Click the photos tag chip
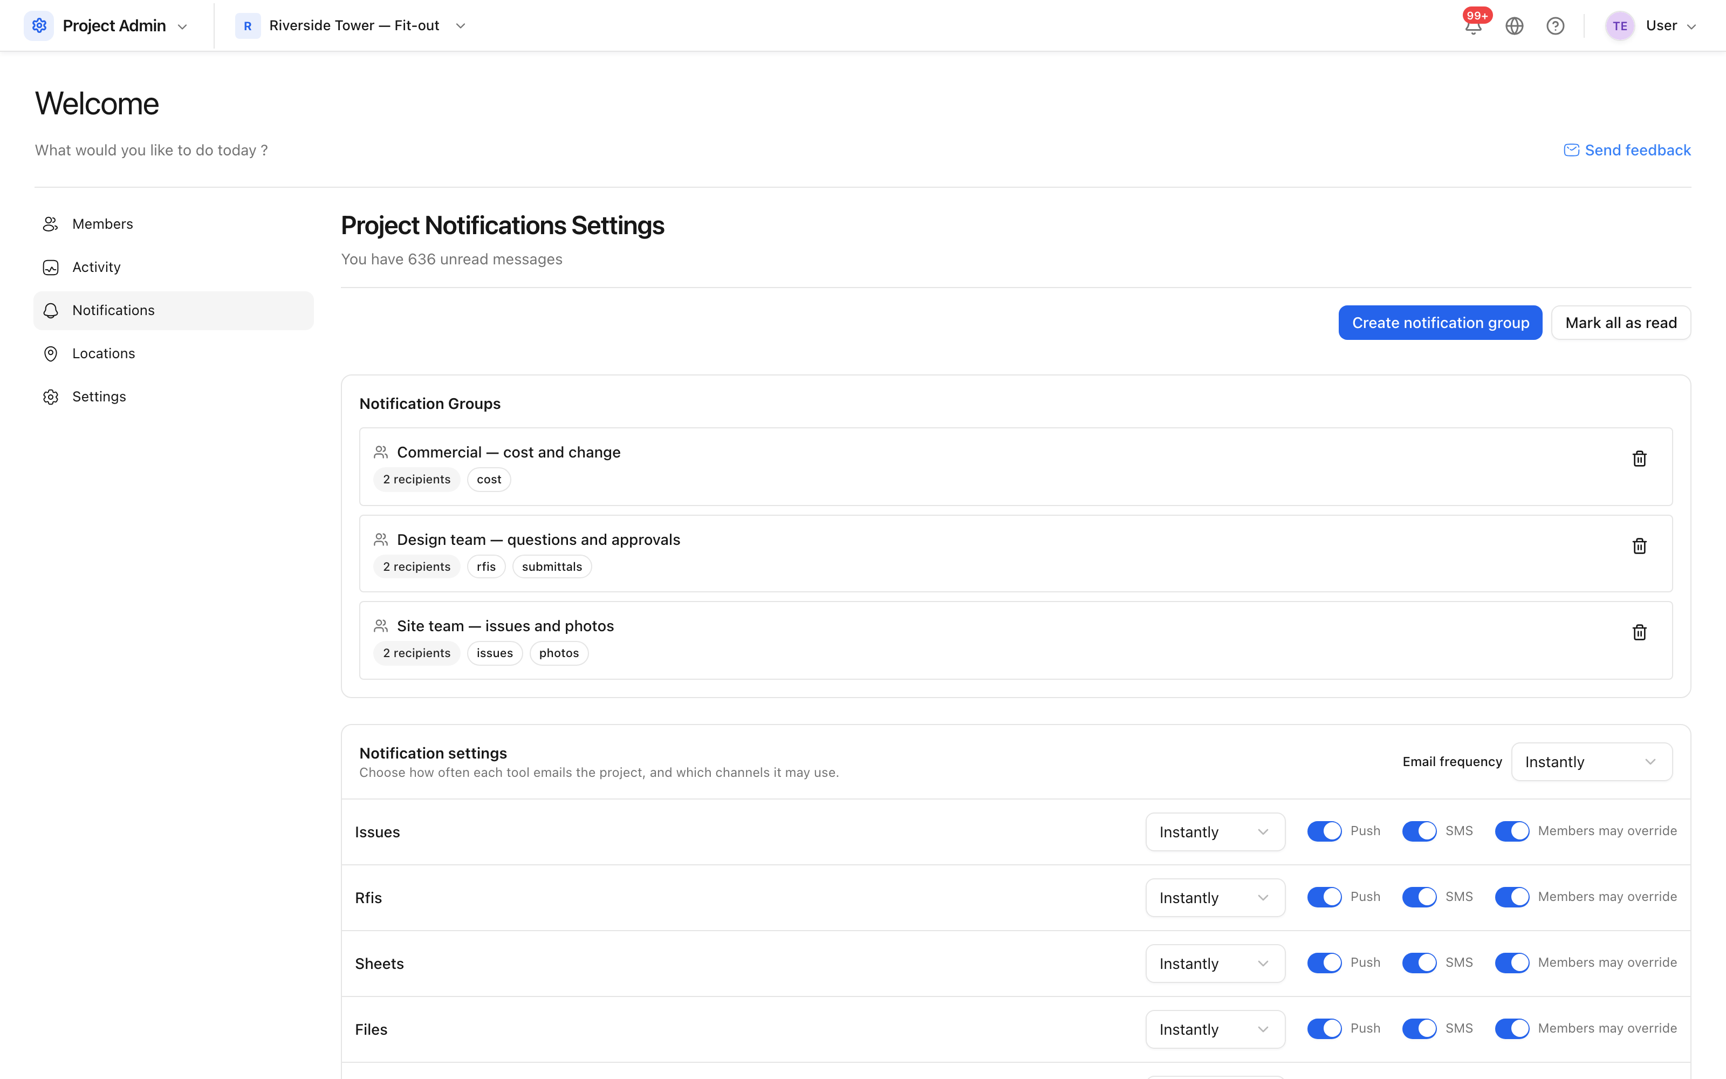This screenshot has height=1079, width=1726. [558, 653]
